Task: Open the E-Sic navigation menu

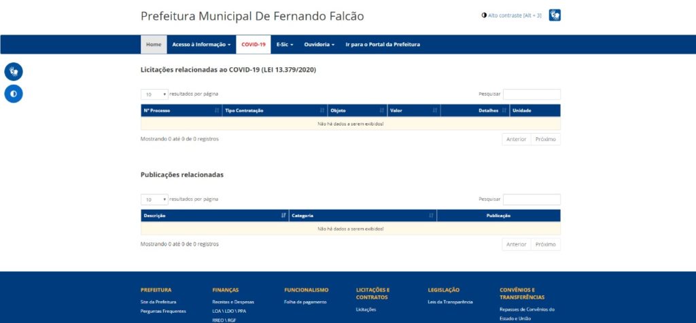Action: [x=284, y=44]
